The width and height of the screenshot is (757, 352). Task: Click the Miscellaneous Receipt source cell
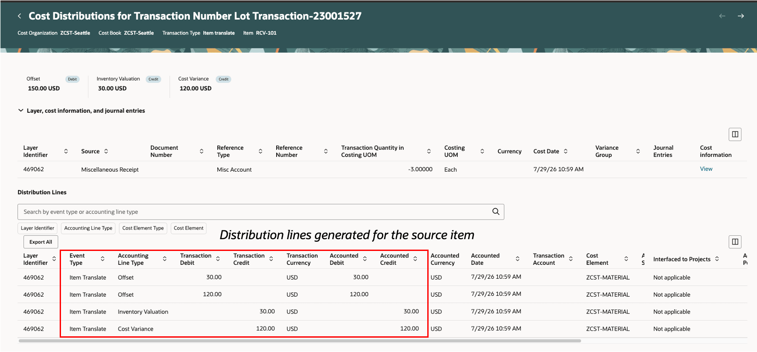click(110, 169)
